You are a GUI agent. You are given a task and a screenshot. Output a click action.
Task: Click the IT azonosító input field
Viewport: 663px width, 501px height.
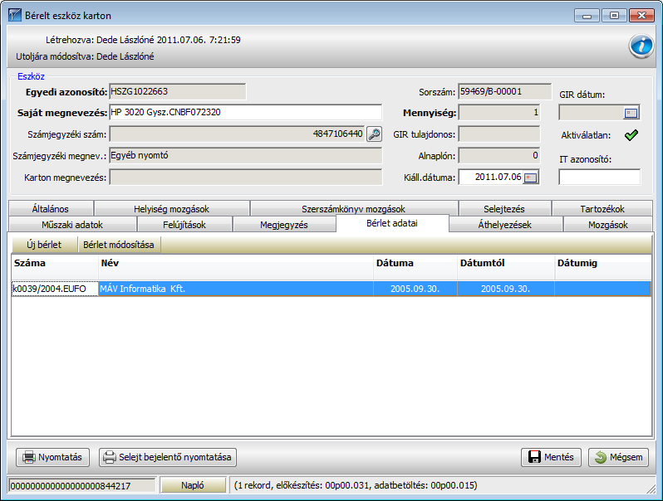tap(600, 178)
